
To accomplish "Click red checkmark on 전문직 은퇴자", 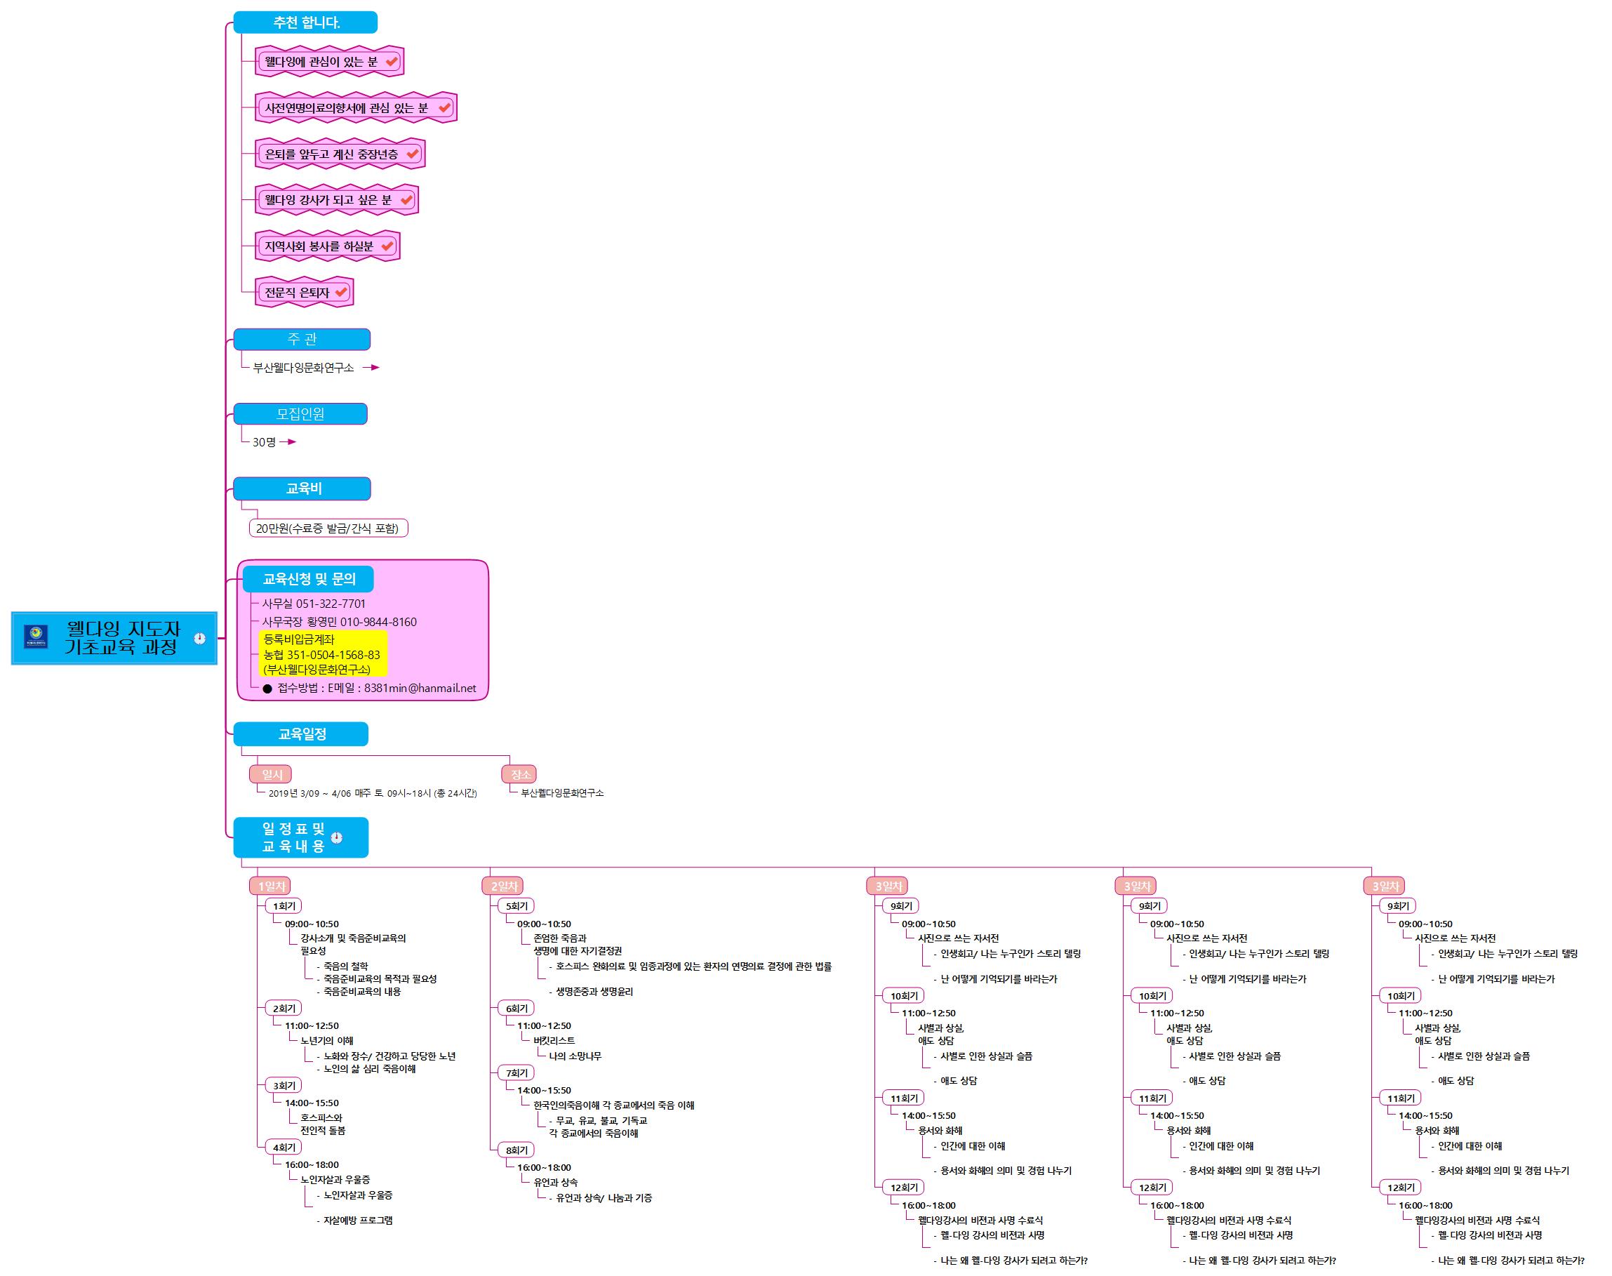I will pyautogui.click(x=341, y=292).
